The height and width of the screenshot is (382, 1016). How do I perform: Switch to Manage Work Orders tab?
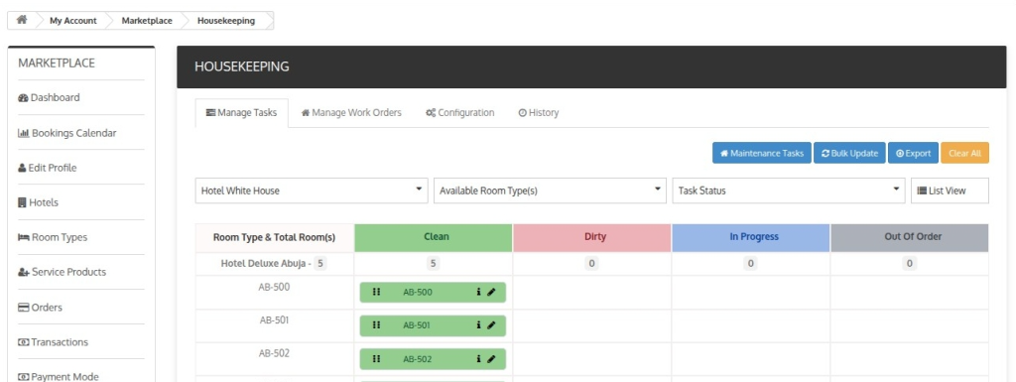(351, 113)
